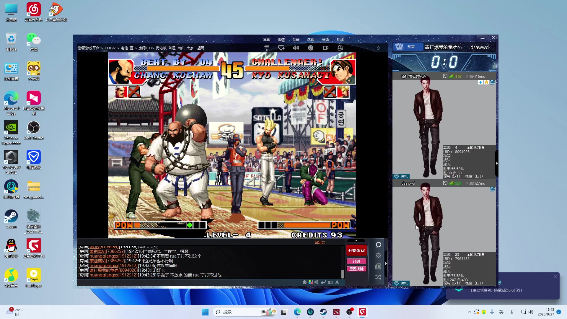Click keyboard icon on player one panel
The image size is (567, 319).
tap(492, 82)
